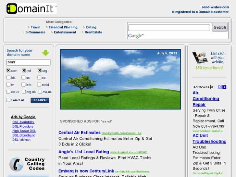Click the domain name input field
236x177 pixels.
pos(29,62)
